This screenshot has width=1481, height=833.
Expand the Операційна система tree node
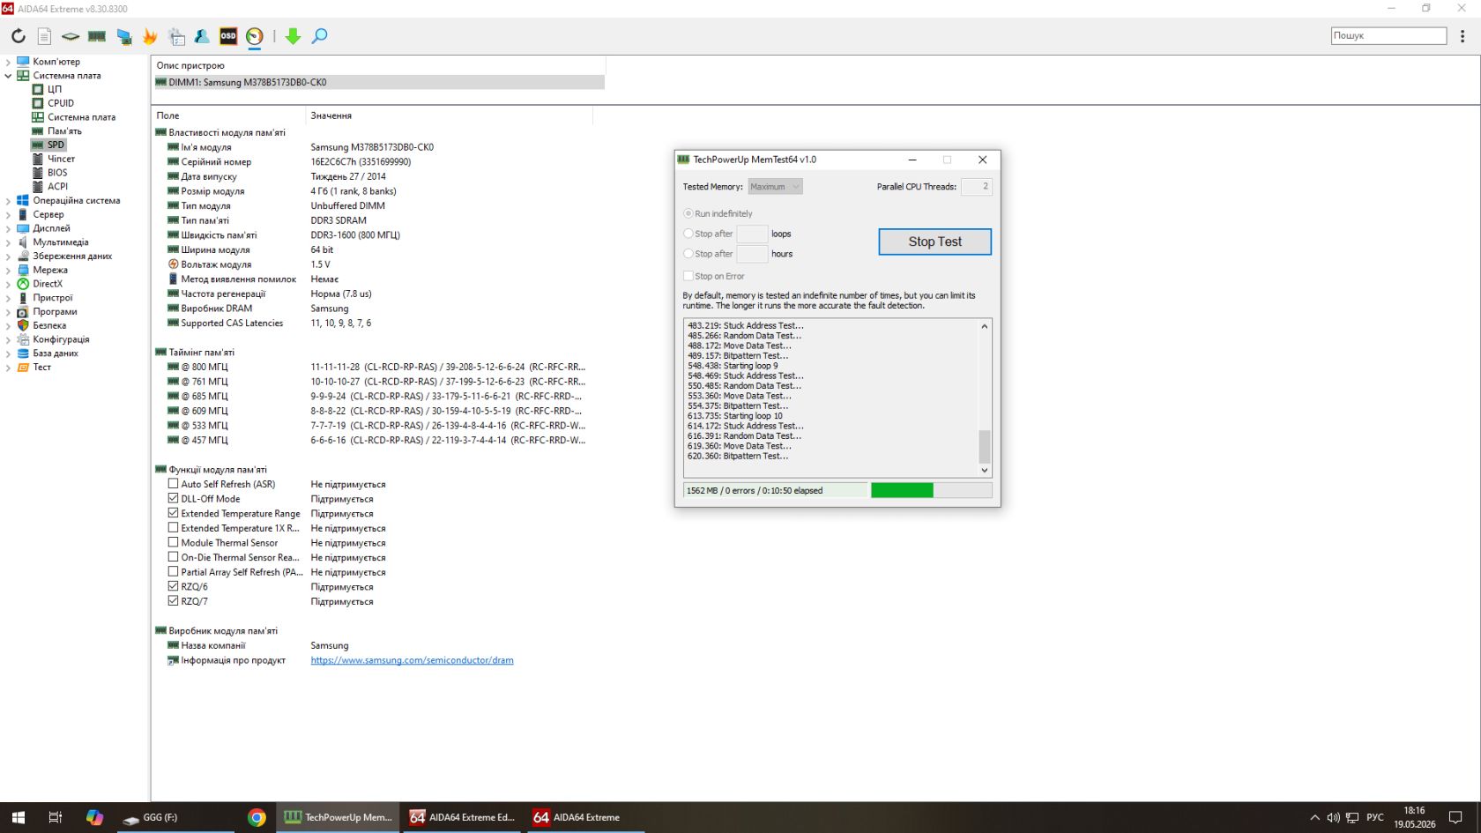click(8, 200)
